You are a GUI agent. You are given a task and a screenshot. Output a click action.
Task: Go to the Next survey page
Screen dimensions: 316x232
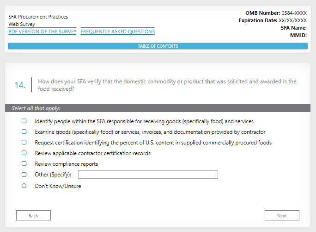pyautogui.click(x=282, y=215)
